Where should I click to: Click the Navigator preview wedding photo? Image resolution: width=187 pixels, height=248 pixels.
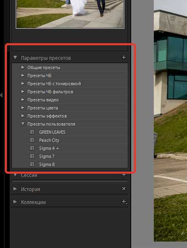(x=70, y=14)
